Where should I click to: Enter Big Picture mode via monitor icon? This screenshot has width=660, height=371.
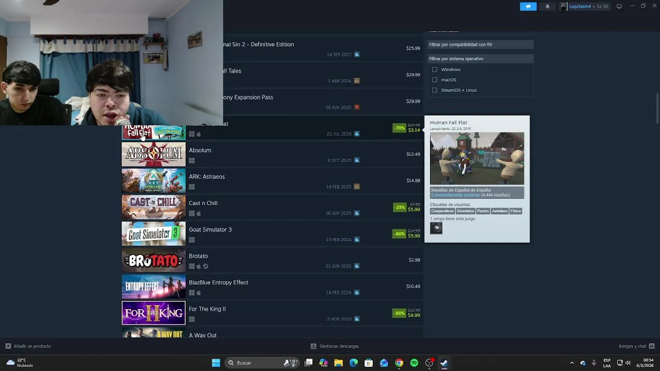coord(619,6)
